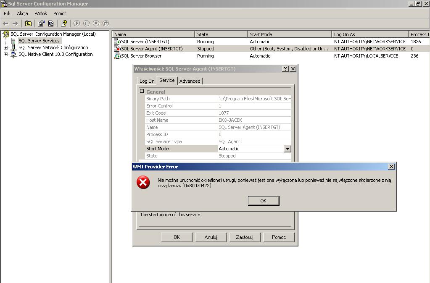Click the SQL Server Agent stopped service icon
Image resolution: width=430 pixels, height=283 pixels.
117,49
